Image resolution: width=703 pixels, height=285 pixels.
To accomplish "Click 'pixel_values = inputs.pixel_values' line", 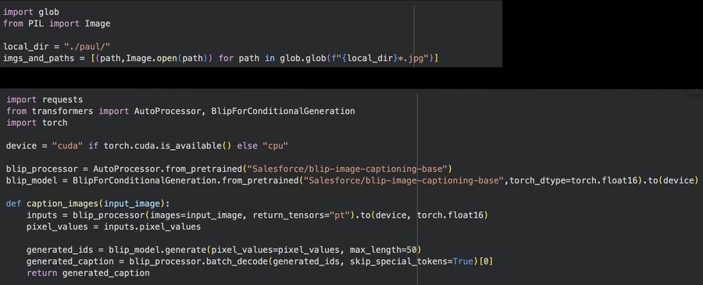I will pyautogui.click(x=113, y=227).
